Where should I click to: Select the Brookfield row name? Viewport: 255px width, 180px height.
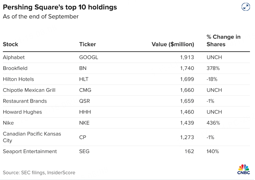click(x=15, y=68)
